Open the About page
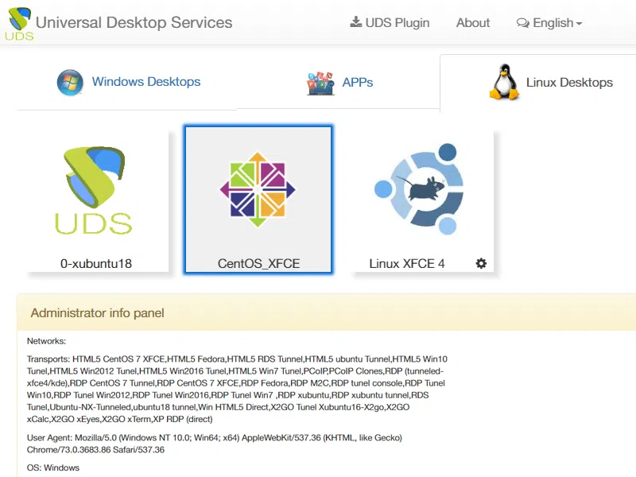 [x=473, y=23]
